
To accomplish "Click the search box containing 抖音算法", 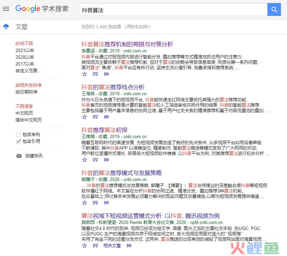I will point(173,9).
